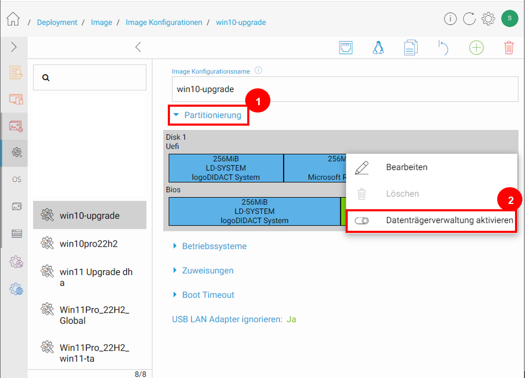Click the Bios LD-SYSTEM 256MiB partition
This screenshot has height=378, width=525.
255,211
